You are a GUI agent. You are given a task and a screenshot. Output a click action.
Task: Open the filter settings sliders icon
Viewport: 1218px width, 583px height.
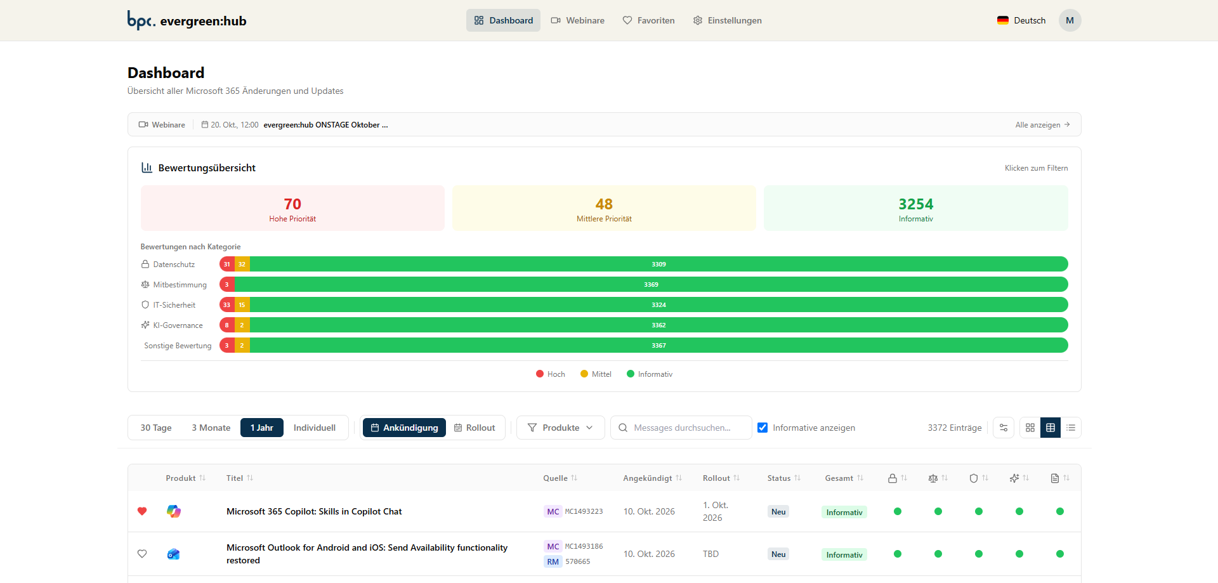(x=1004, y=428)
